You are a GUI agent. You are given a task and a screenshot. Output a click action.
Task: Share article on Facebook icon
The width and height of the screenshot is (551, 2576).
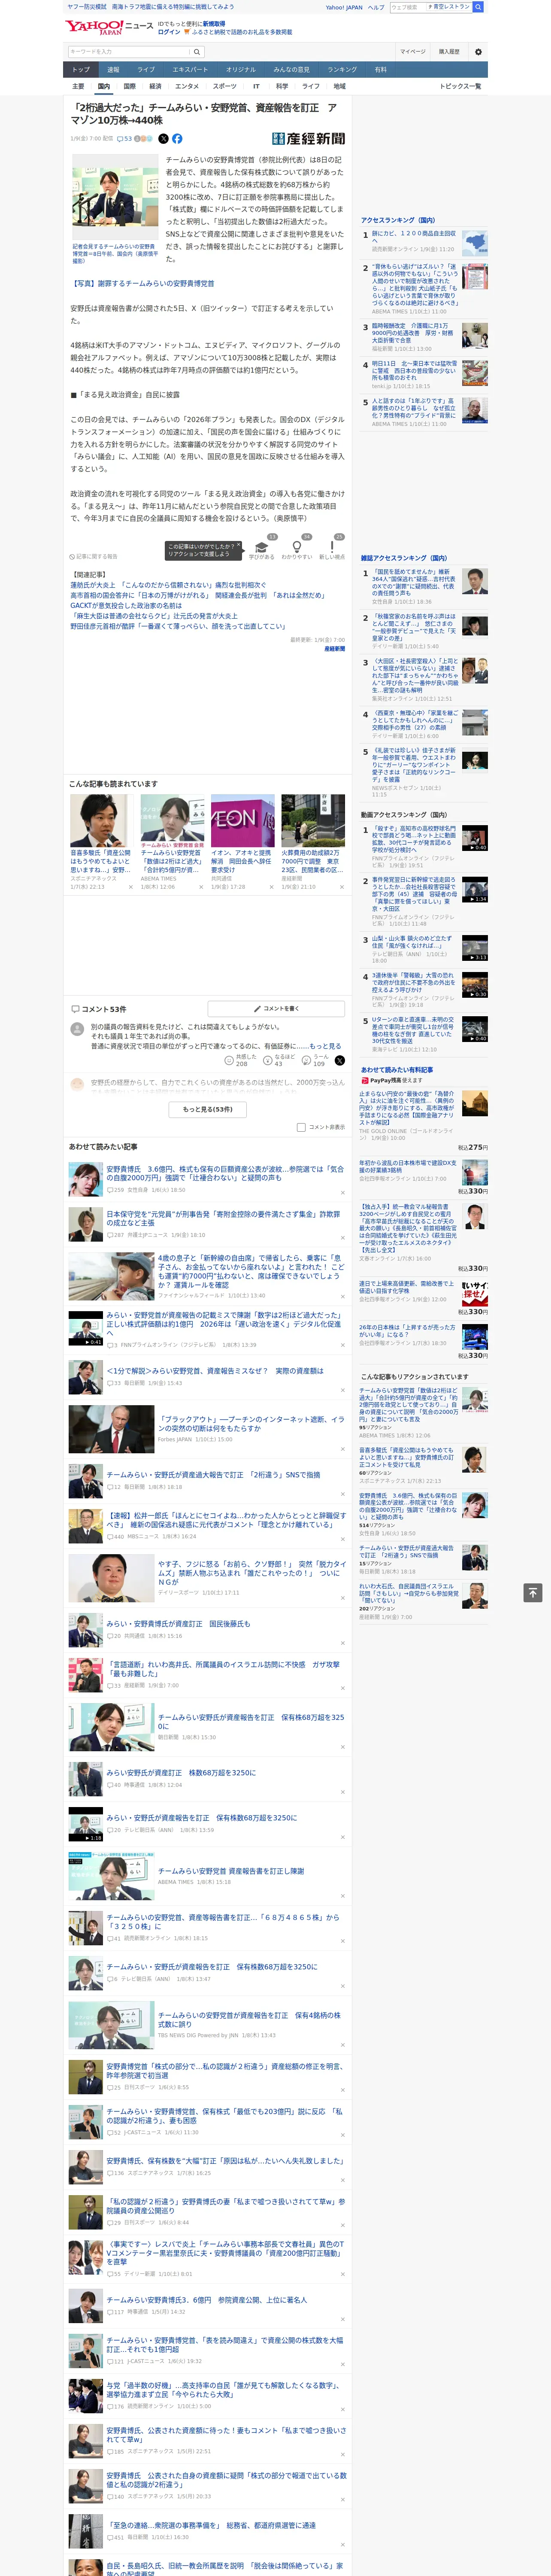(x=177, y=139)
